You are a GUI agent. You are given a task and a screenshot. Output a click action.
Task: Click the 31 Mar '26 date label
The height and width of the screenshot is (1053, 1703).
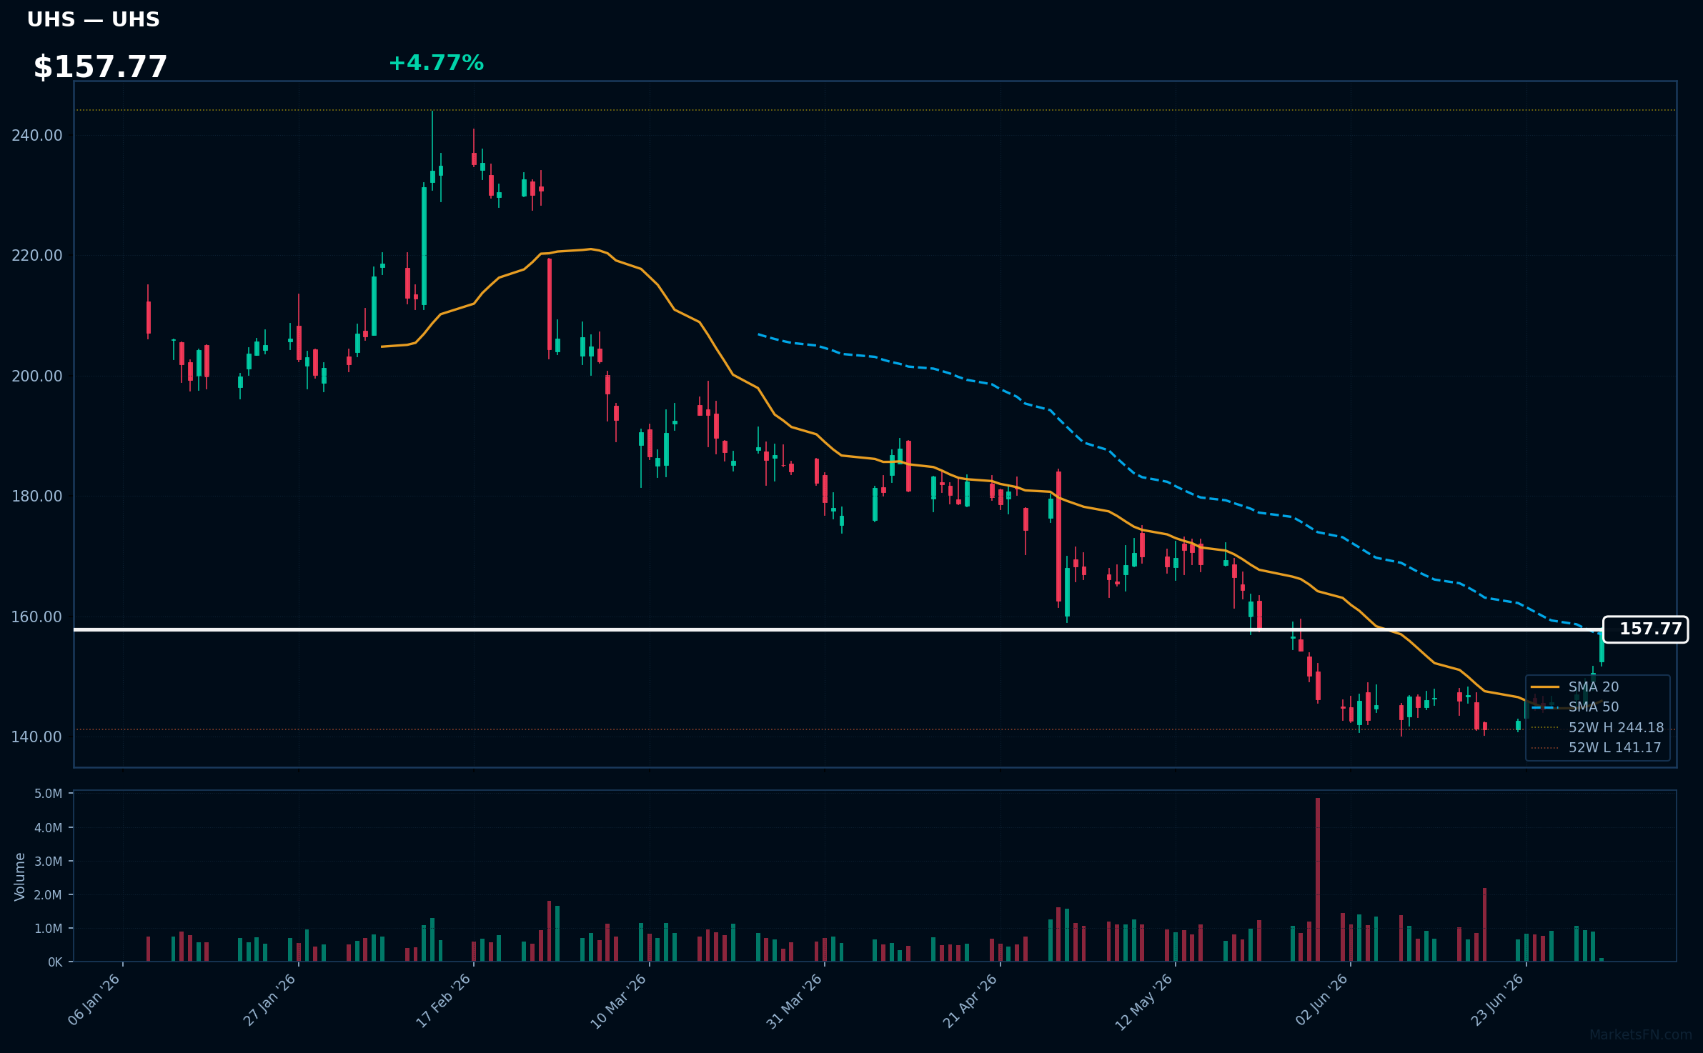795,1000
